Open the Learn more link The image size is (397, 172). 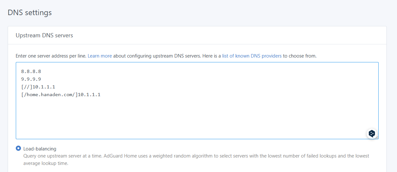point(100,56)
